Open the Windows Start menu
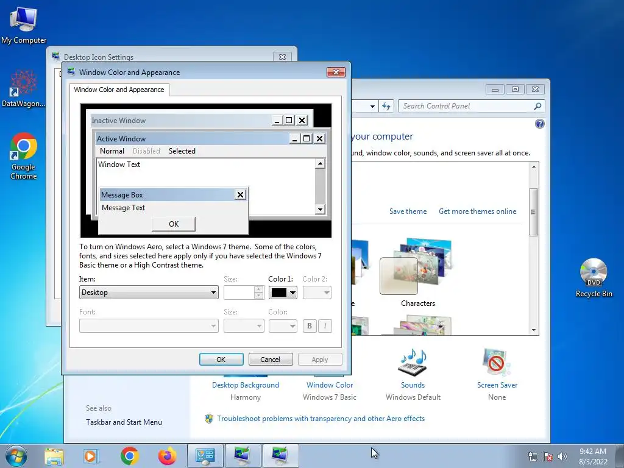This screenshot has width=624, height=468. pos(16,456)
